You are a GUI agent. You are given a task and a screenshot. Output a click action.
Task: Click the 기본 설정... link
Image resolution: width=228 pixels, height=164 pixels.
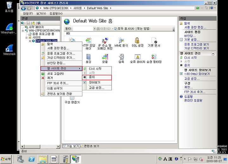(192, 40)
